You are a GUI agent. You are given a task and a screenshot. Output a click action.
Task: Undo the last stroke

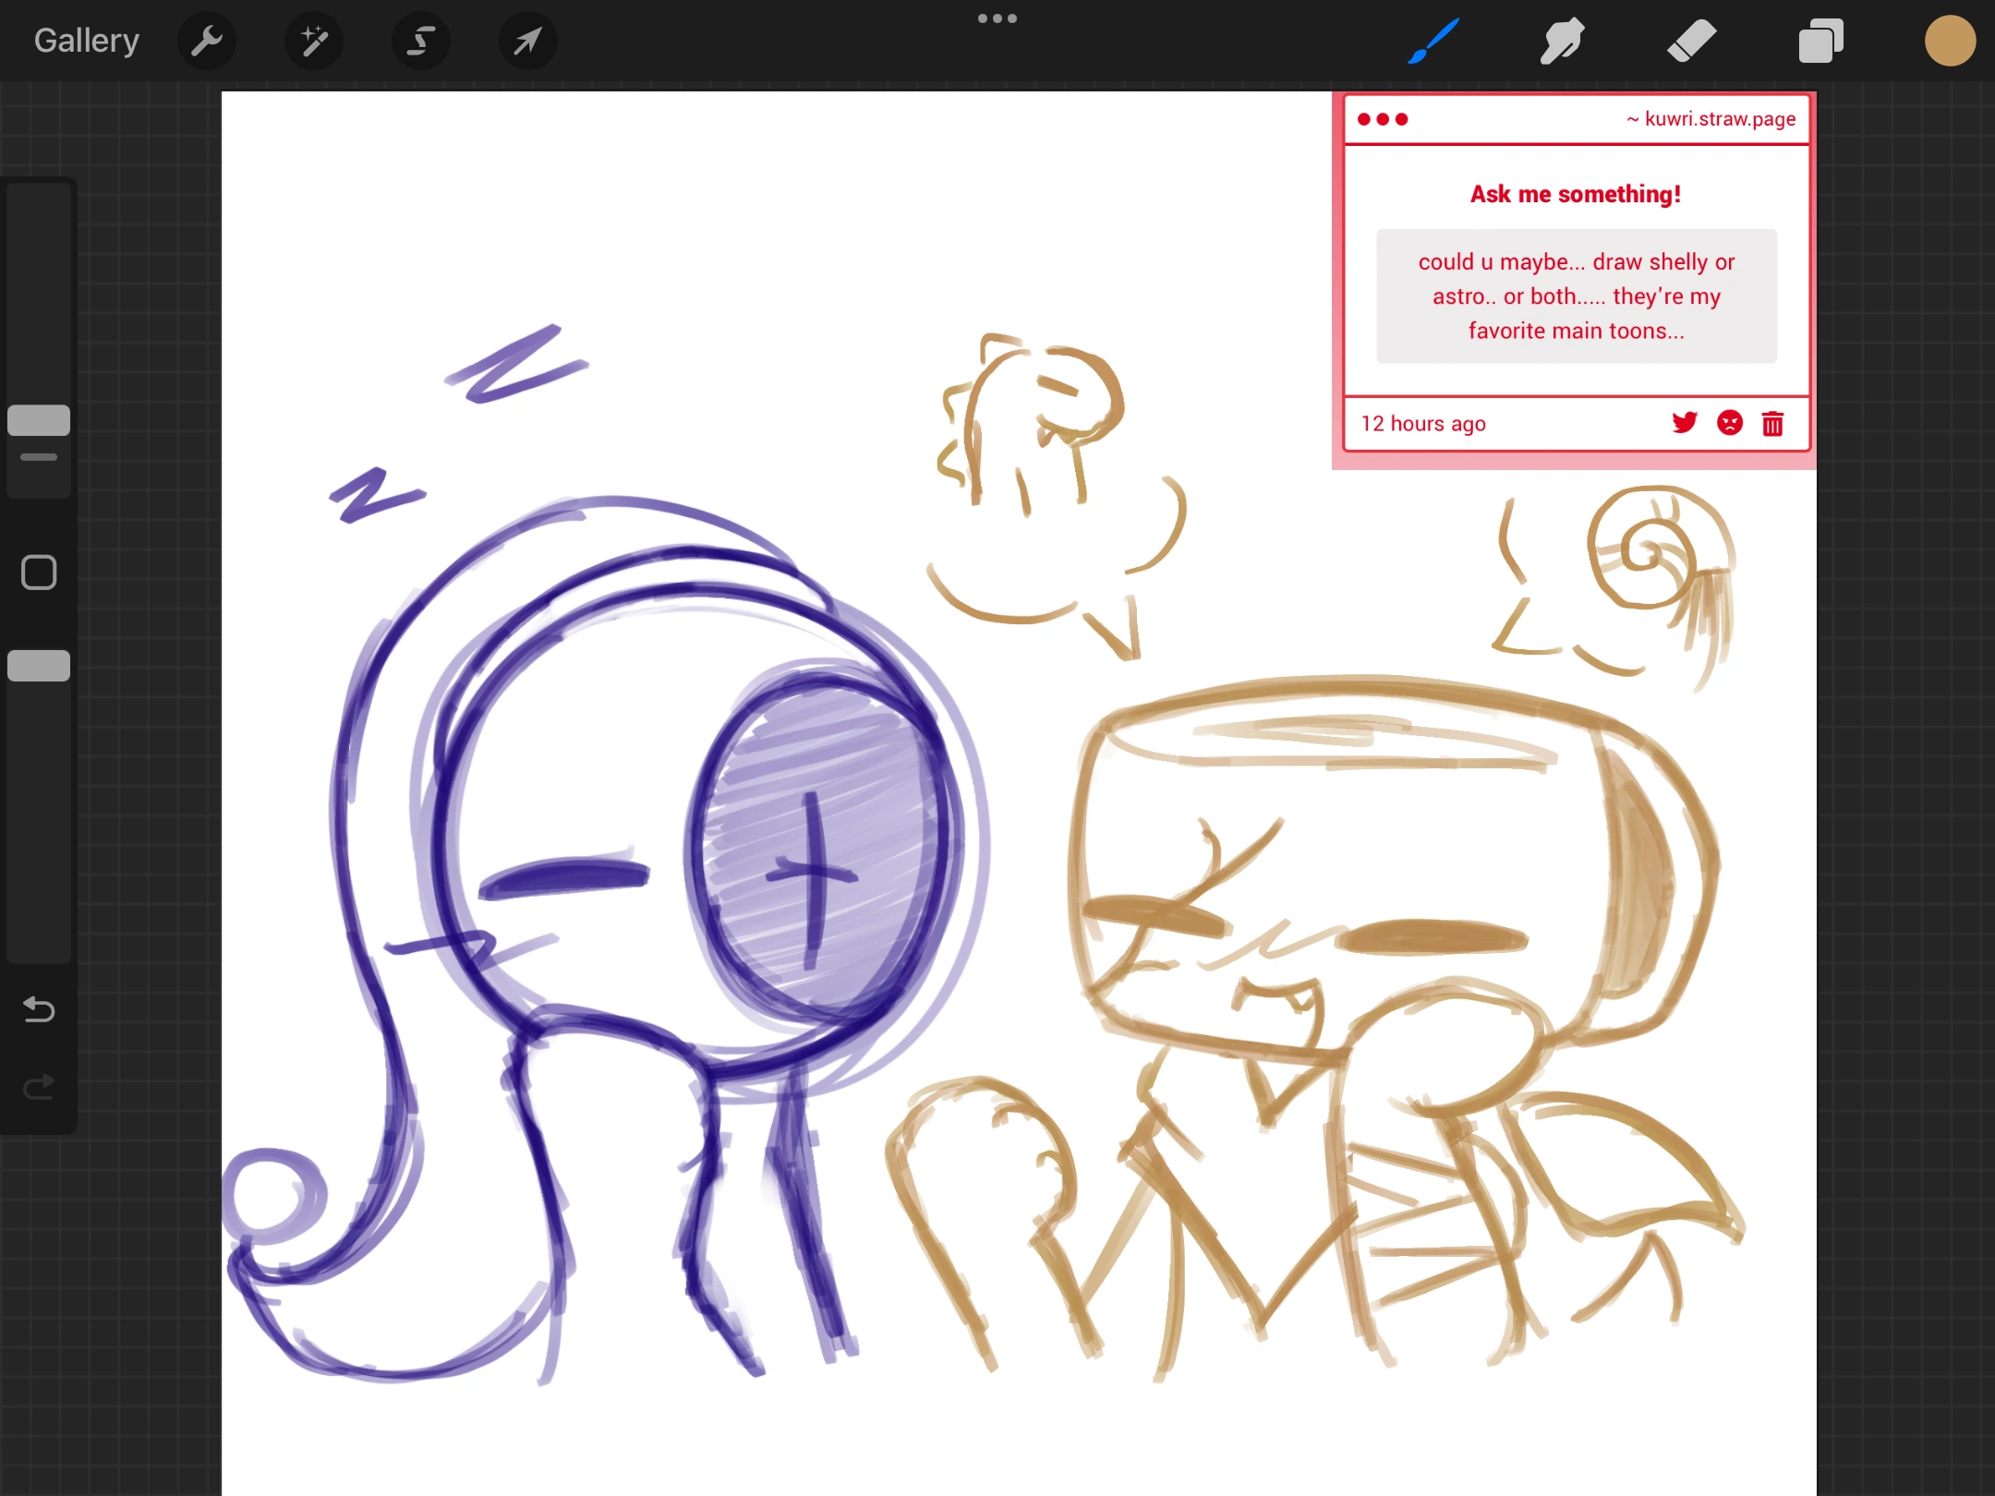(x=39, y=1009)
